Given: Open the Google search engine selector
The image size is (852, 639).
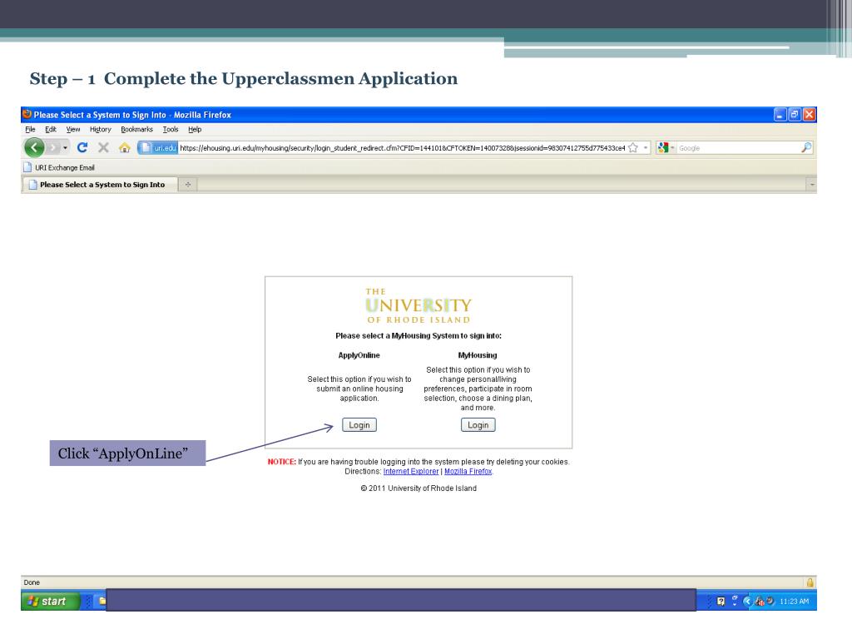Looking at the screenshot, I should click(666, 148).
